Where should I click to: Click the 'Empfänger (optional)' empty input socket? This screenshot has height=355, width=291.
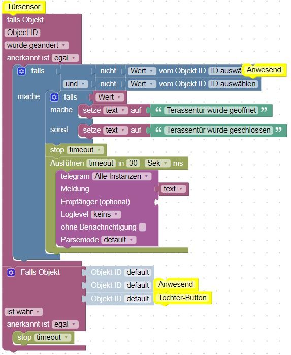156,202
